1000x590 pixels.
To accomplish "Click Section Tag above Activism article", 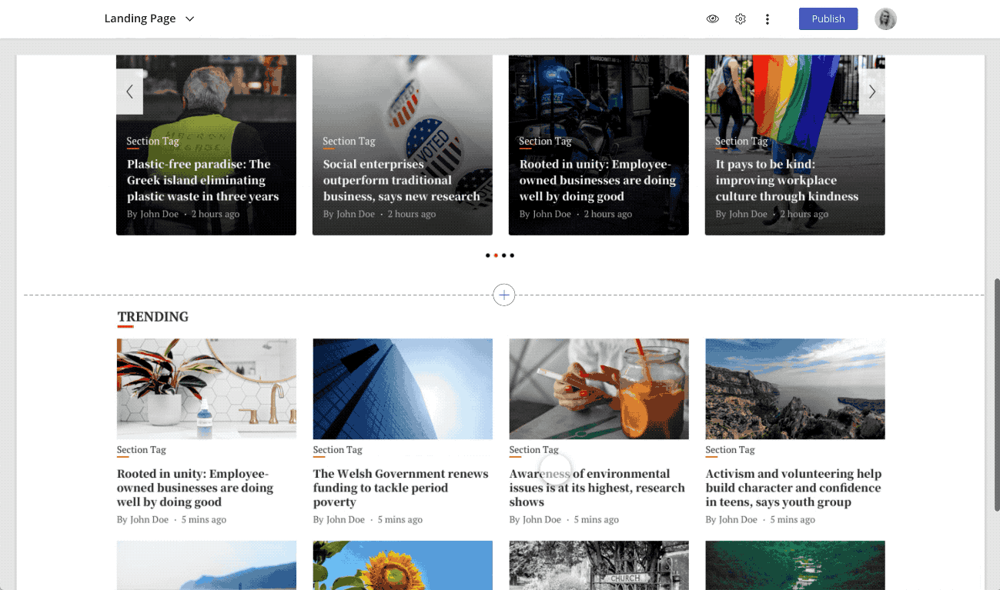I will click(x=731, y=450).
